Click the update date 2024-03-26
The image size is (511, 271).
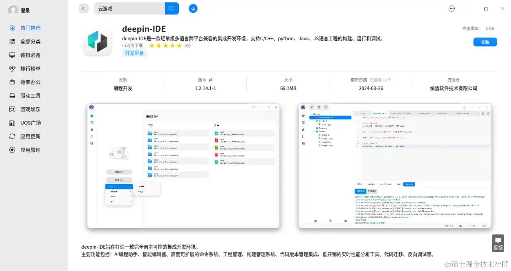(x=371, y=88)
